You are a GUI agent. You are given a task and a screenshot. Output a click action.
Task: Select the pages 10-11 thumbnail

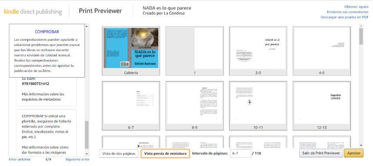click(258, 106)
